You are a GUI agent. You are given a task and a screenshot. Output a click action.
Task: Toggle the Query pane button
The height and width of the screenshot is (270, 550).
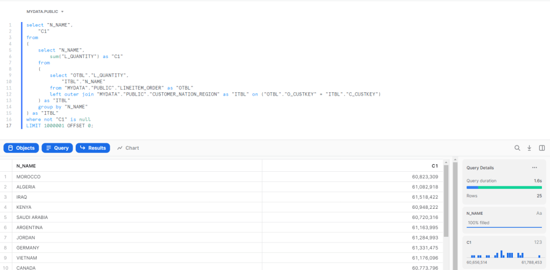(x=57, y=148)
